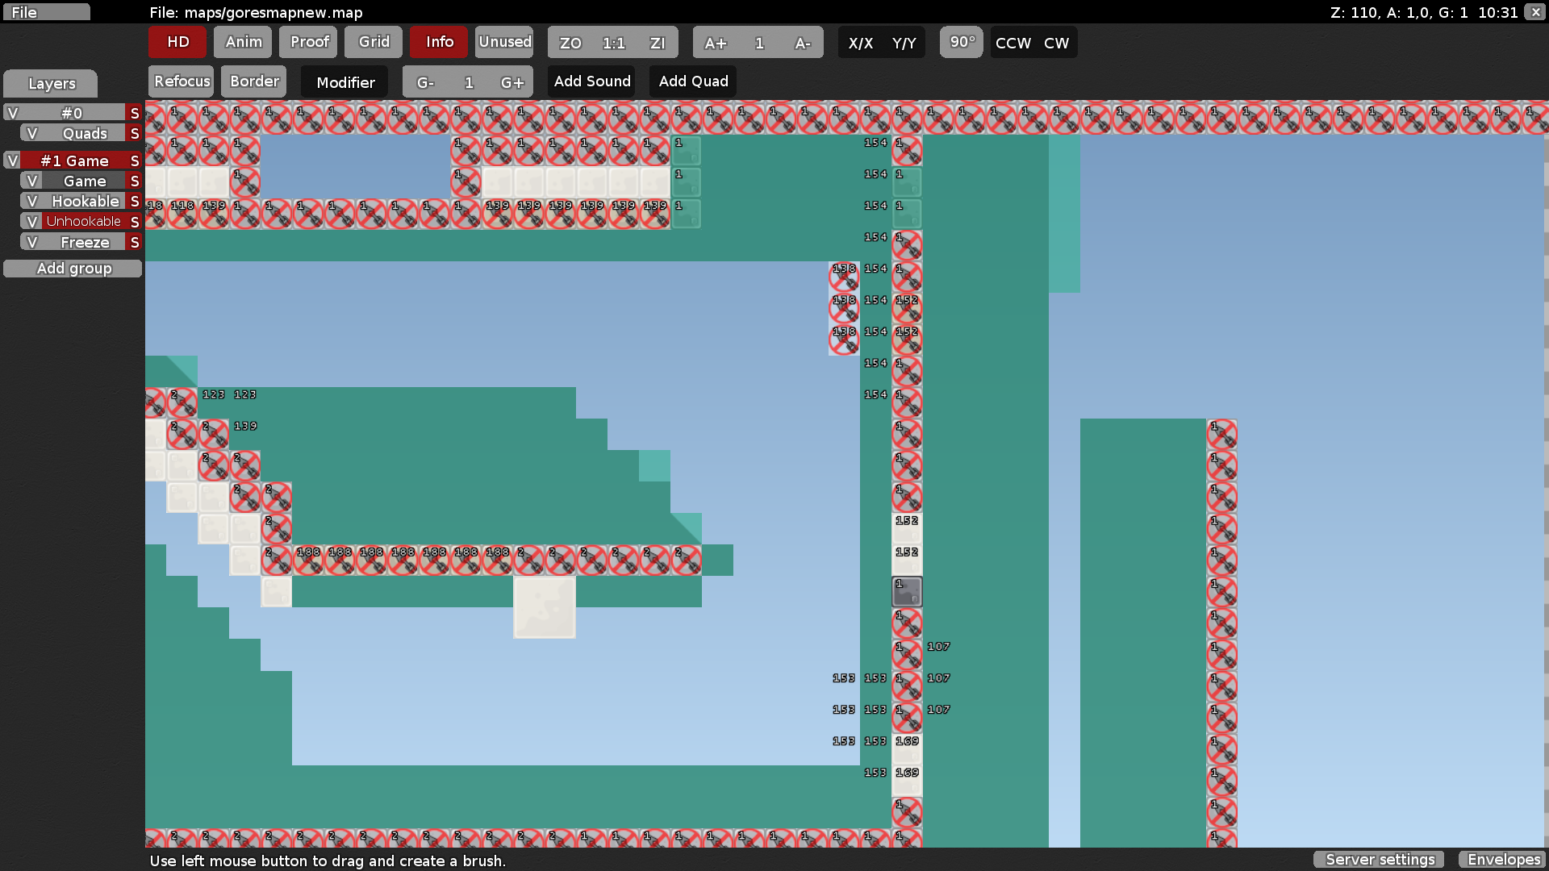1549x871 pixels.
Task: Reset zoom with the 1:1 button
Action: click(x=614, y=43)
